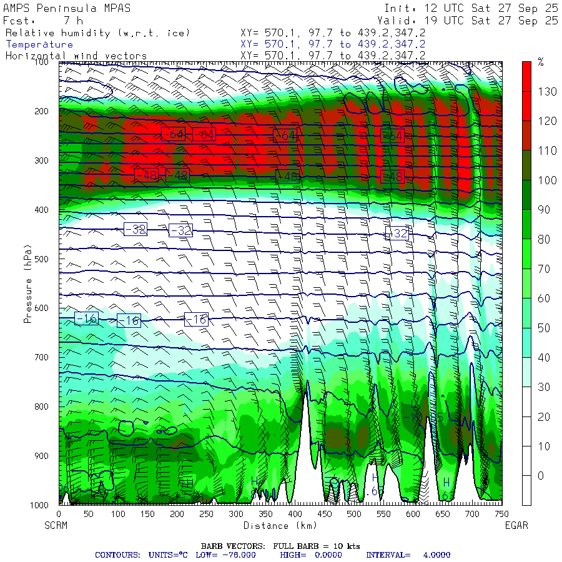Screen dimensions: 562x562
Task: Click the pressure axis tick label "700"
Action: (41, 357)
